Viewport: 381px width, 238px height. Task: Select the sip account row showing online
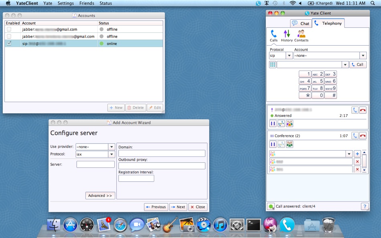pyautogui.click(x=84, y=43)
